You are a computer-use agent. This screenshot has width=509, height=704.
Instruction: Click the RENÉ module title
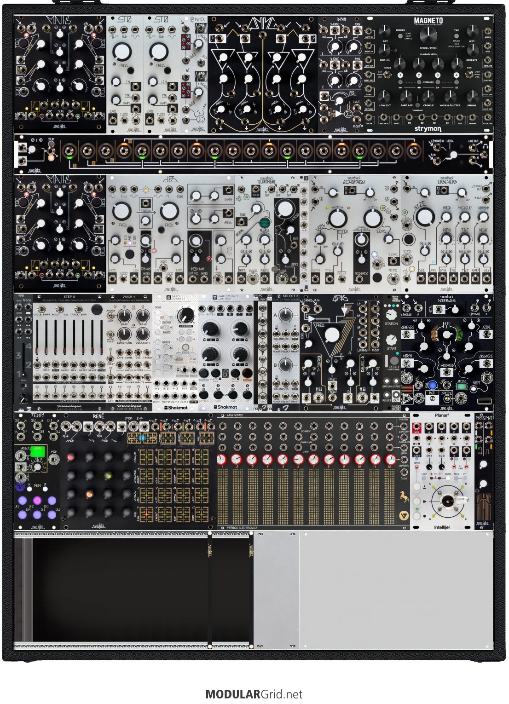click(x=98, y=416)
